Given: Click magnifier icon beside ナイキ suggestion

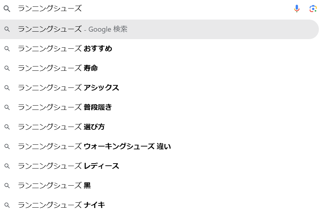Looking at the screenshot, I should click(x=7, y=205).
